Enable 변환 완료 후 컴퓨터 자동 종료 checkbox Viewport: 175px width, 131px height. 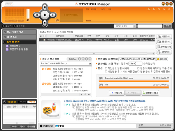[x=138, y=72]
